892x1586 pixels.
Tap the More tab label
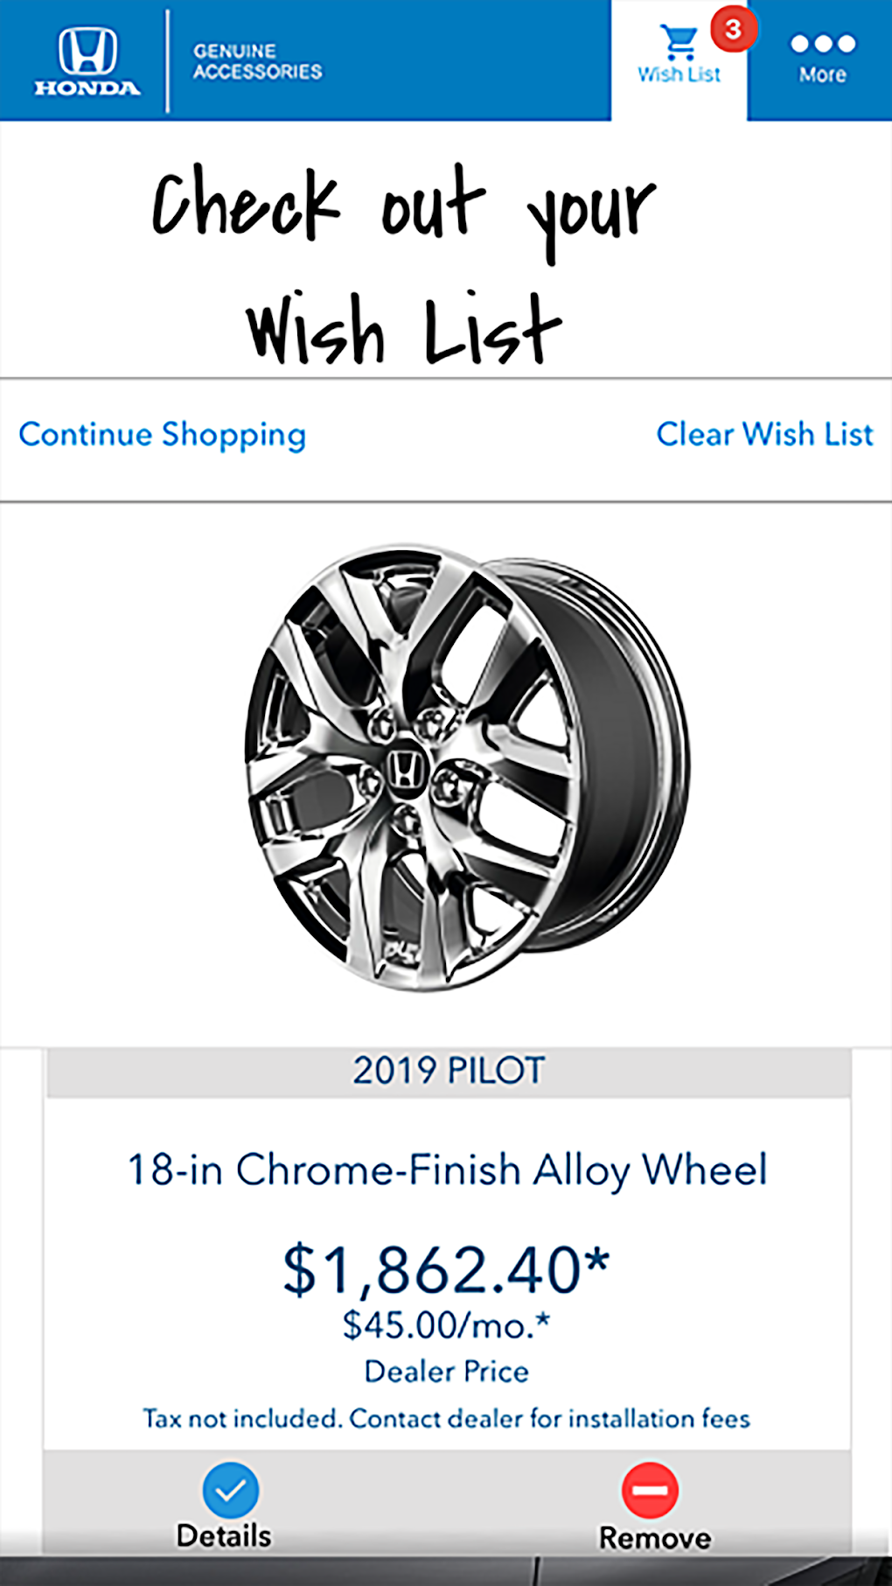pos(822,75)
